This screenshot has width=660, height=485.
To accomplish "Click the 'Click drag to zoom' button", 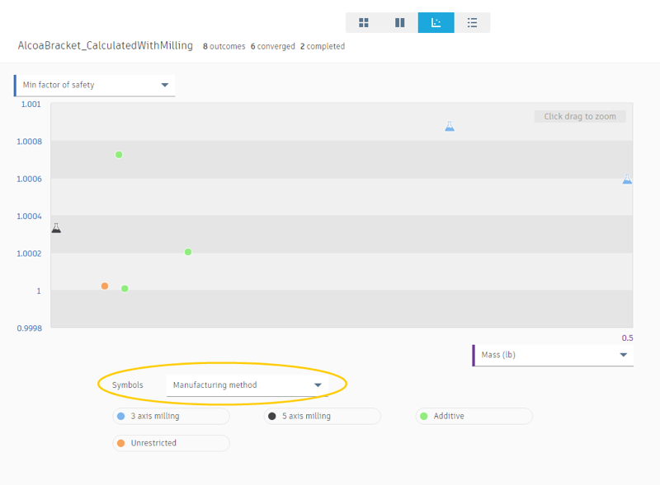I will pyautogui.click(x=580, y=116).
